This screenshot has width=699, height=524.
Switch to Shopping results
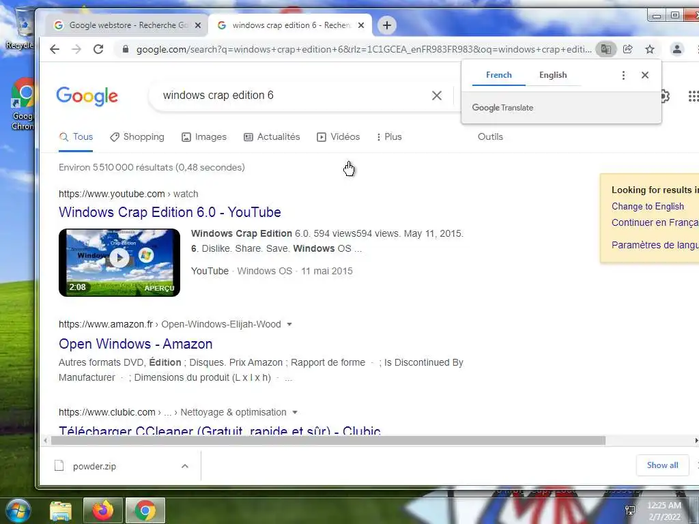click(137, 136)
